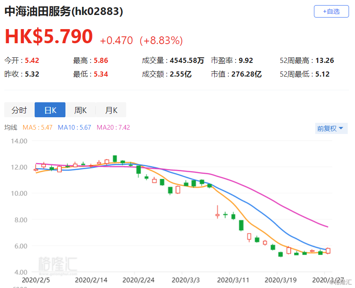Open the 月K monthly chart tab
Image resolution: width=355 pixels, height=288 pixels.
(x=111, y=110)
